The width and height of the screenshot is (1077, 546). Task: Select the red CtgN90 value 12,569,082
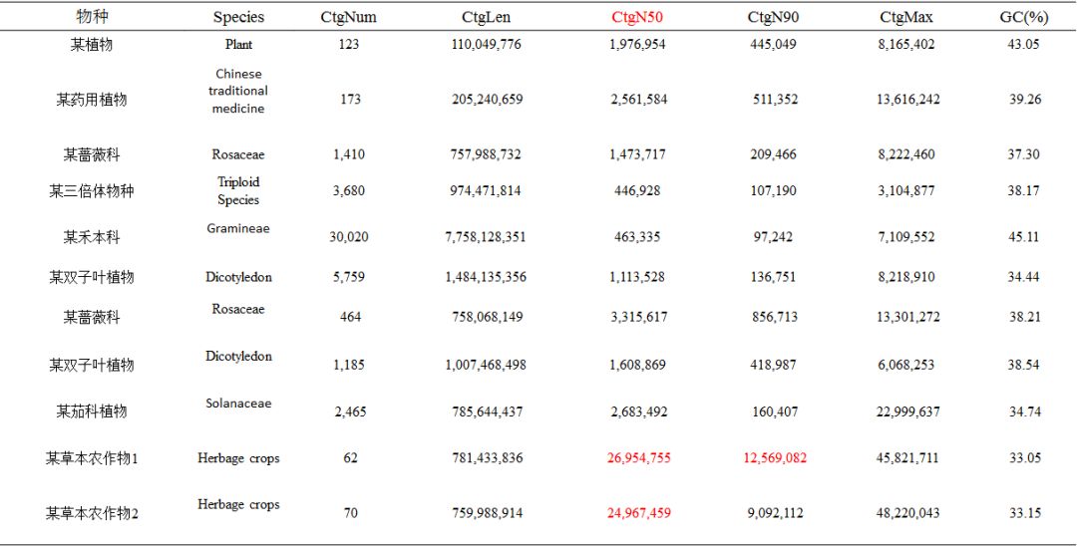(773, 458)
